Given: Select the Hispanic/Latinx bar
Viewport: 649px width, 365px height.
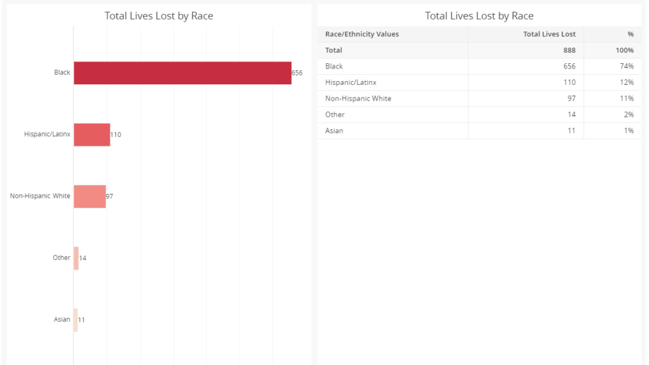Looking at the screenshot, I should click(x=92, y=134).
